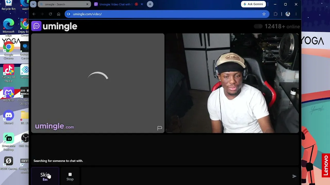Bookmark this page with the star icon
The height and width of the screenshot is (185, 330).
264,14
